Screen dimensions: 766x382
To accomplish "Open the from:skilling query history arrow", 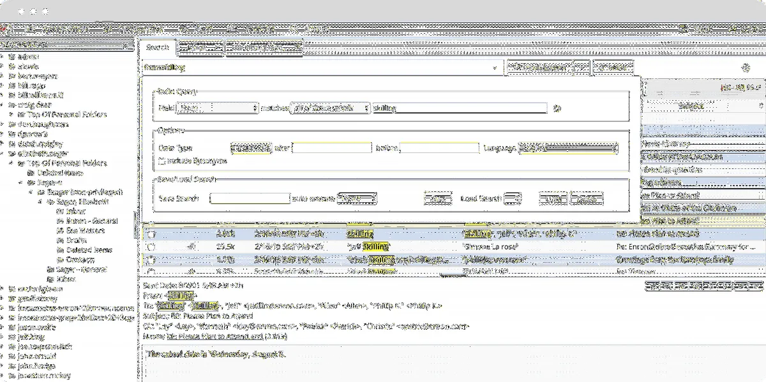I will pyautogui.click(x=495, y=67).
